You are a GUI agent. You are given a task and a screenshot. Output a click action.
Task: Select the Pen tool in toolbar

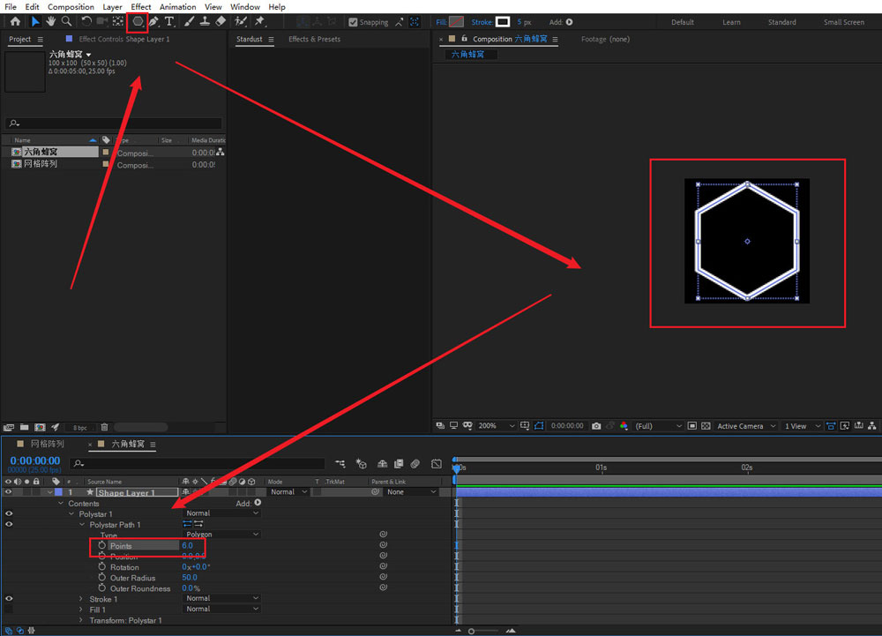153,21
